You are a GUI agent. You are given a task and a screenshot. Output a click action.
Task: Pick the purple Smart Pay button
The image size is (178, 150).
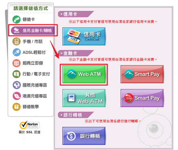click(x=142, y=98)
